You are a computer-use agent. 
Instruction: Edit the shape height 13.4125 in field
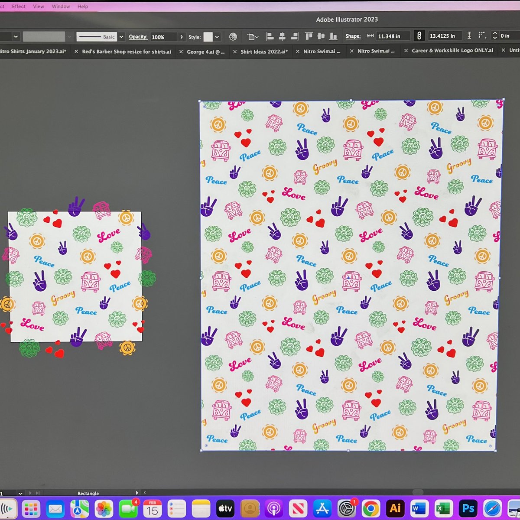click(445, 36)
